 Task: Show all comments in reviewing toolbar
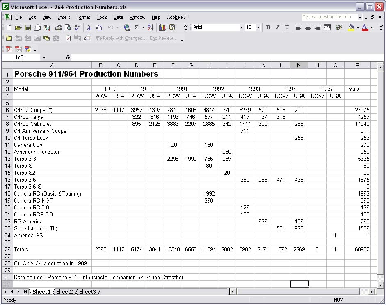click(x=46, y=38)
